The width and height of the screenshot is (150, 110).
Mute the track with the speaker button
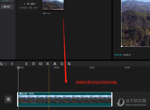click(x=8, y=99)
